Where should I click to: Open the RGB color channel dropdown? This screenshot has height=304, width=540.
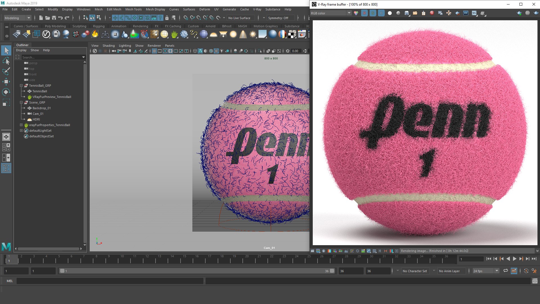pos(331,13)
